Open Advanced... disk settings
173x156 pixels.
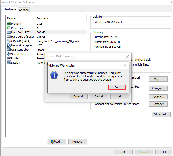(x=161, y=114)
